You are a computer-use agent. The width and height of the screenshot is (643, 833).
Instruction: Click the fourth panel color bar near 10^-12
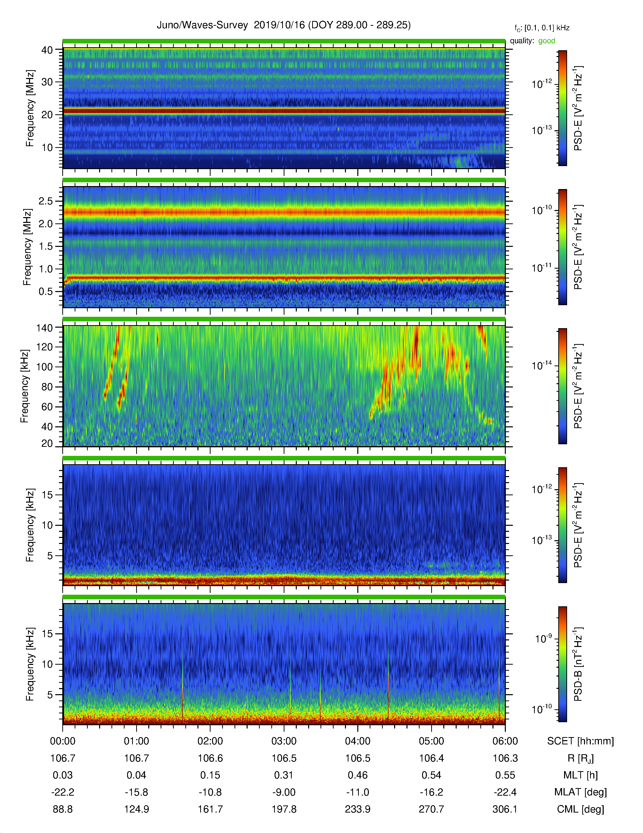pyautogui.click(x=562, y=489)
